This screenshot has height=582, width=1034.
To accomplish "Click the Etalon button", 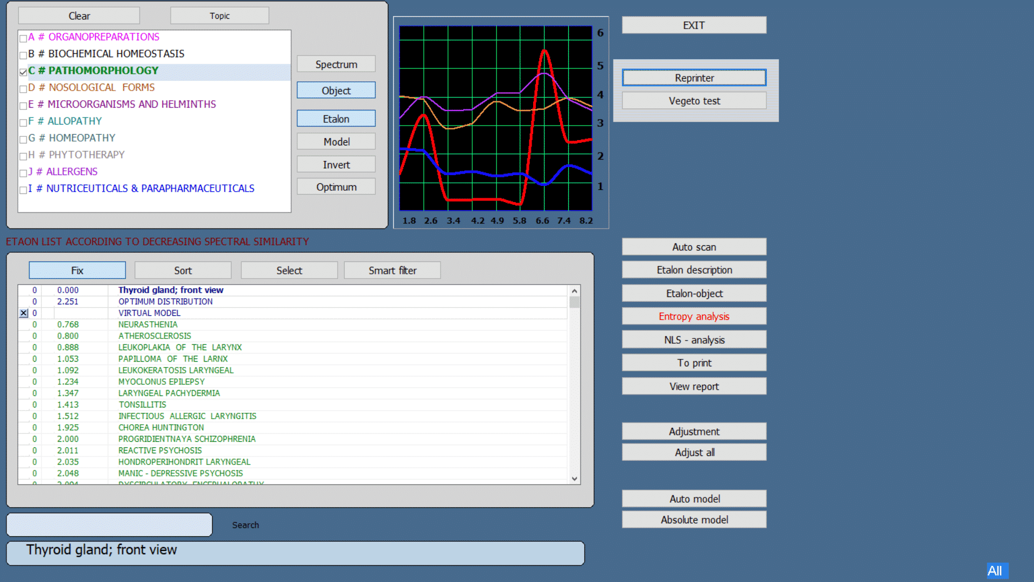I will pos(336,119).
